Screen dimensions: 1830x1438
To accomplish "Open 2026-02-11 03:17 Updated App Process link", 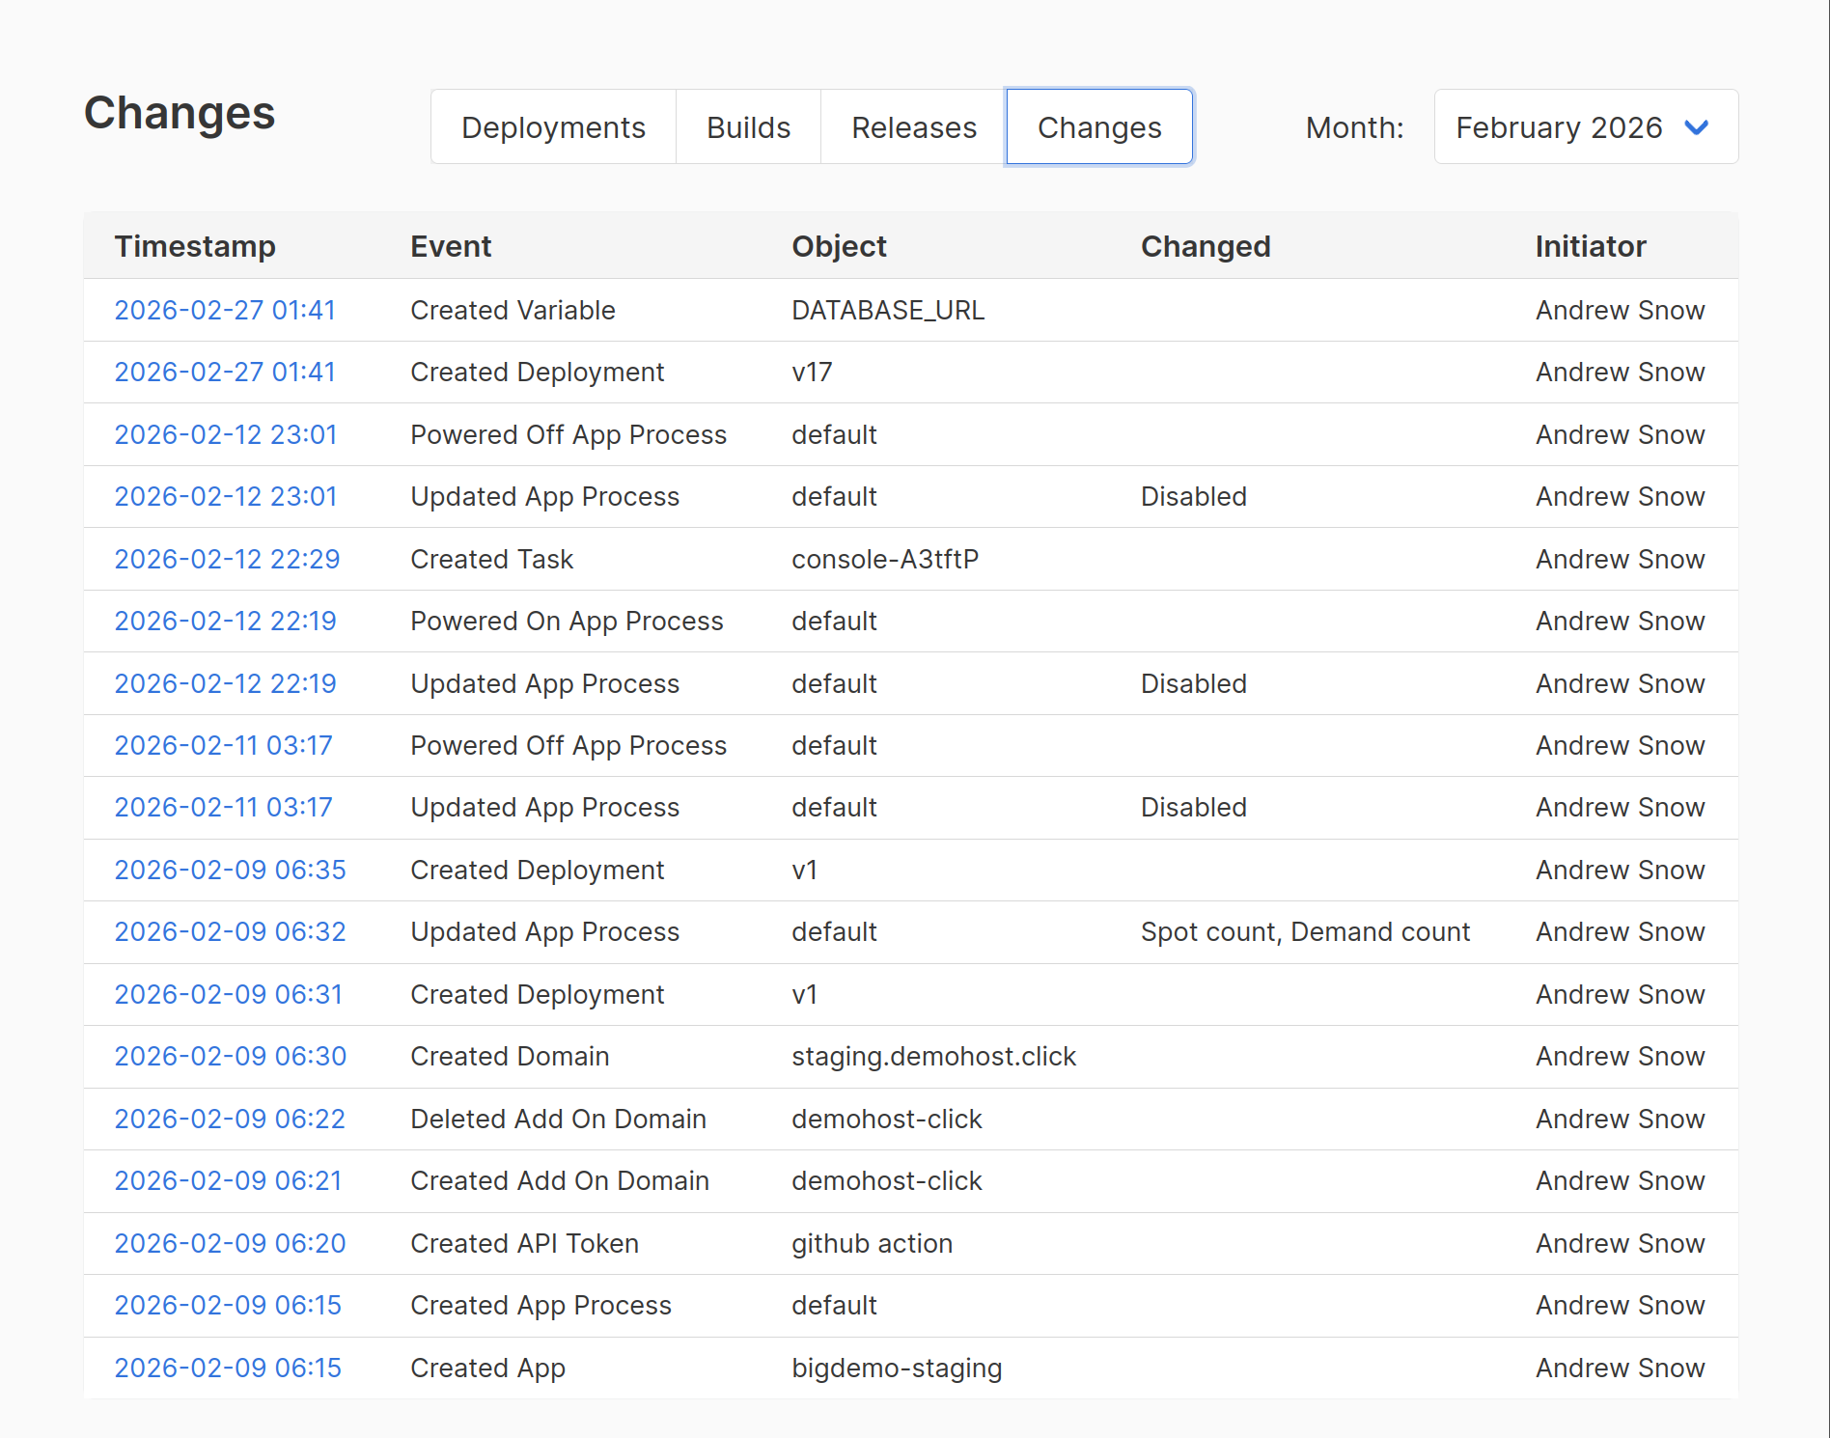I will (223, 808).
